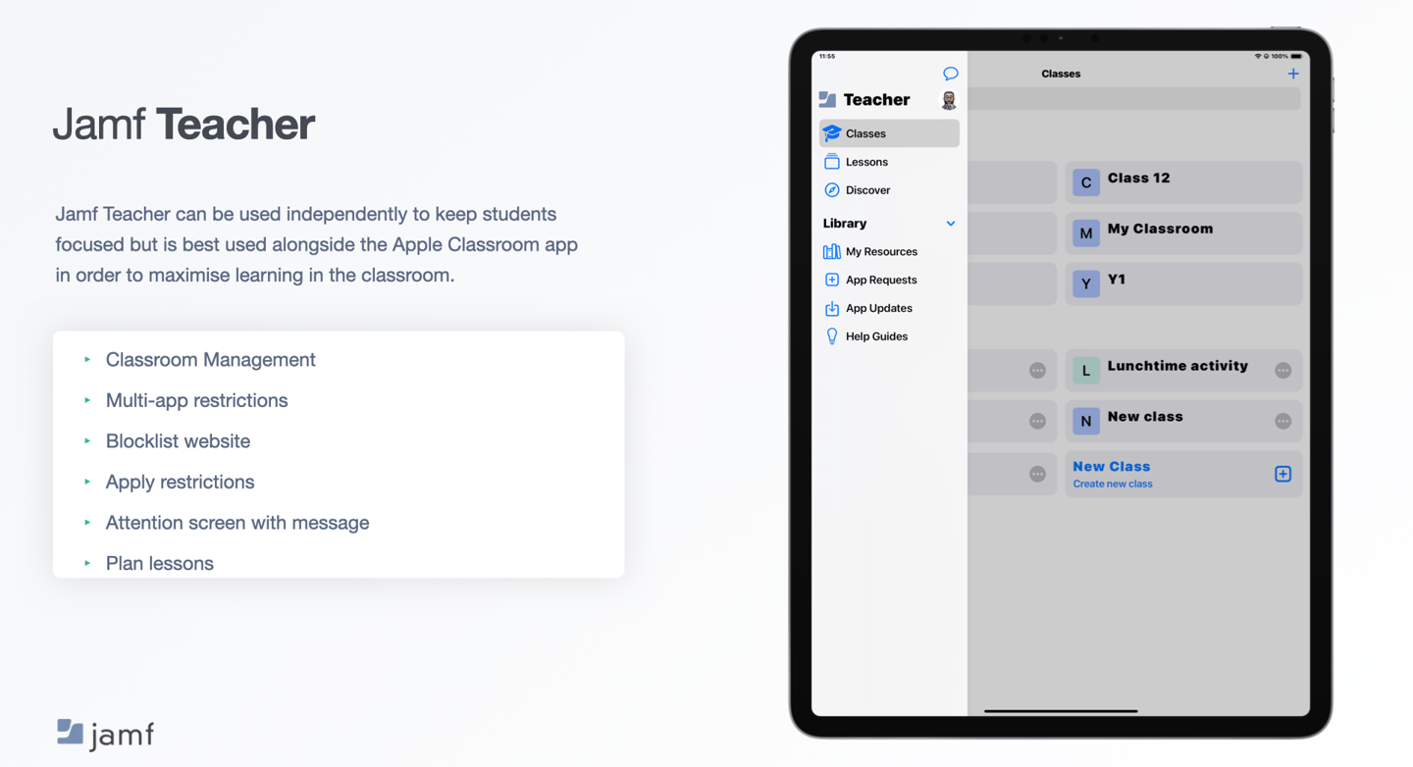Click Attention screen with message bullet
Image resolution: width=1413 pixels, height=767 pixels.
pos(237,523)
